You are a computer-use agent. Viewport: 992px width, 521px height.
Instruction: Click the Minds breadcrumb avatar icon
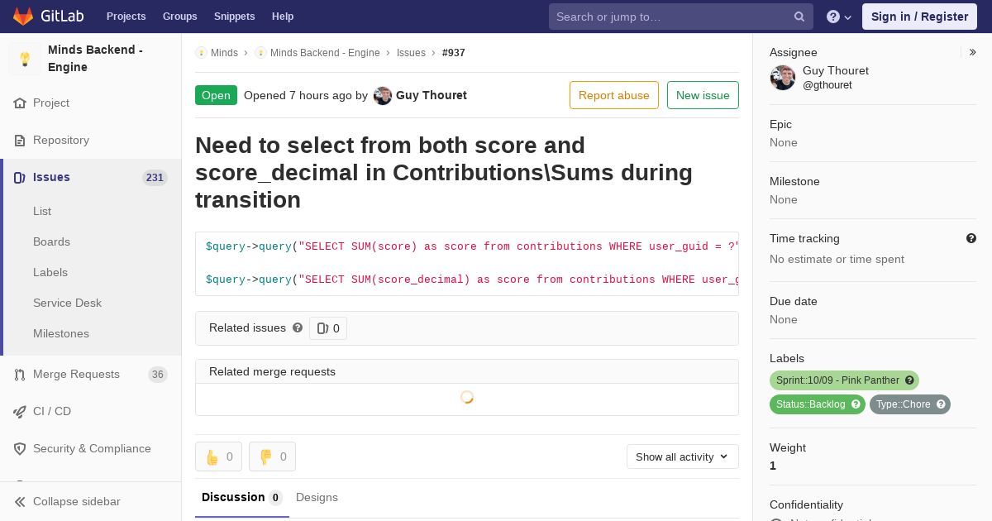point(201,53)
